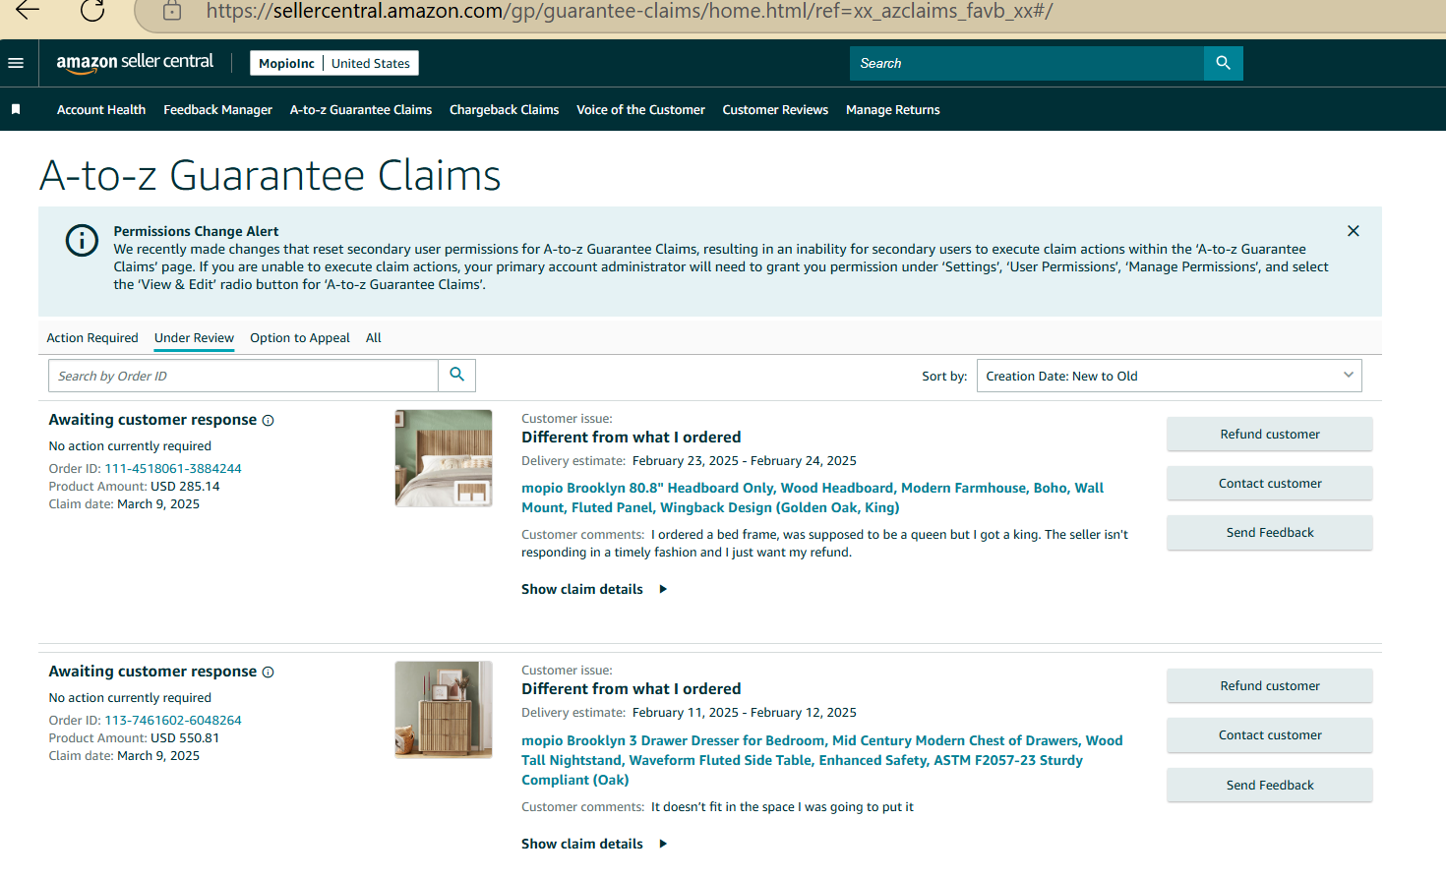Viewport: 1446px width, 878px height.
Task: Open Voice of the Customer
Action: point(640,110)
